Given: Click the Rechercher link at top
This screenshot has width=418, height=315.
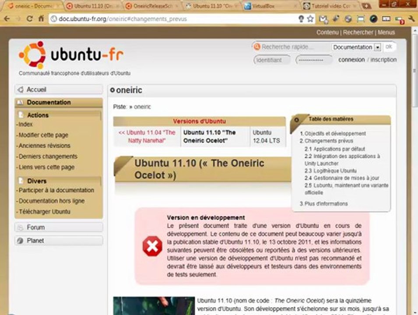Looking at the screenshot, I should [358, 32].
